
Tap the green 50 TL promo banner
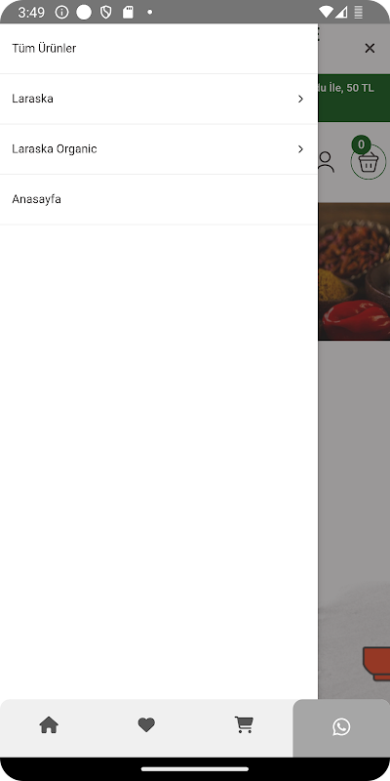tap(354, 98)
